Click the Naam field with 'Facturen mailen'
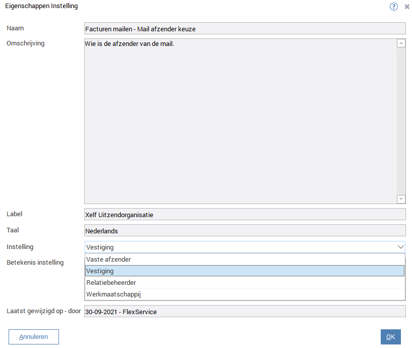This screenshot has height=348, width=412. [x=245, y=29]
